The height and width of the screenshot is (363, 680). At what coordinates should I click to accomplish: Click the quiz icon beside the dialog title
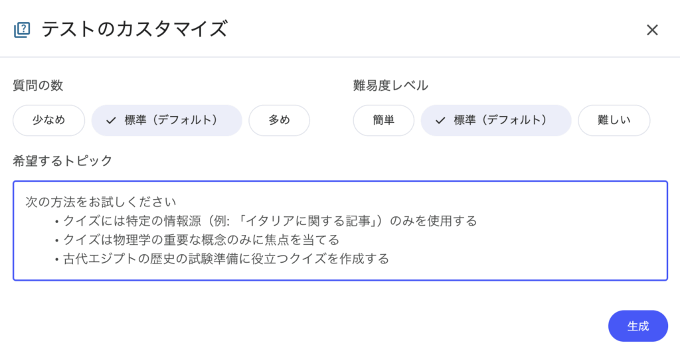point(22,29)
